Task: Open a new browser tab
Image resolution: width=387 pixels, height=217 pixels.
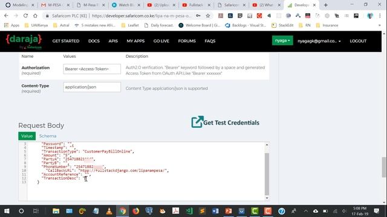Action: coord(326,5)
